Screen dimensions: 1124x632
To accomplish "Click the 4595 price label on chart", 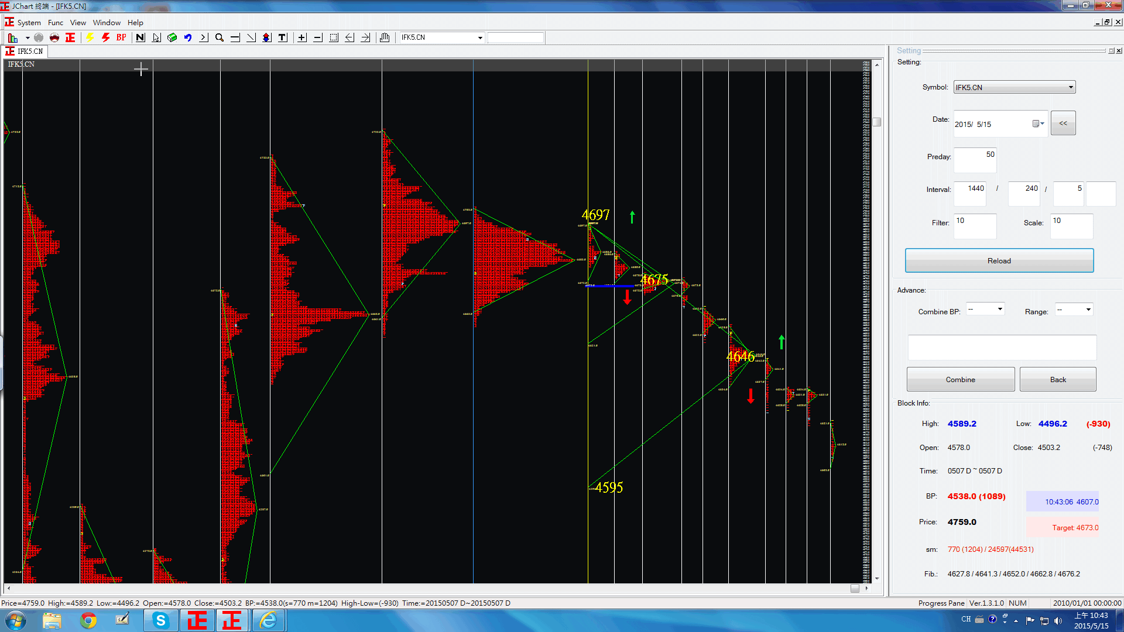I will (x=609, y=487).
